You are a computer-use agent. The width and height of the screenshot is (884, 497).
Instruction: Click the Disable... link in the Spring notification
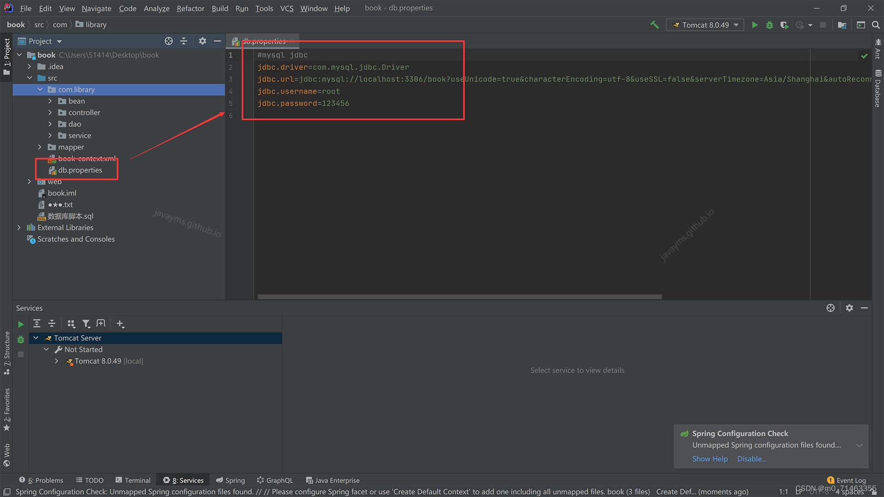[751, 459]
